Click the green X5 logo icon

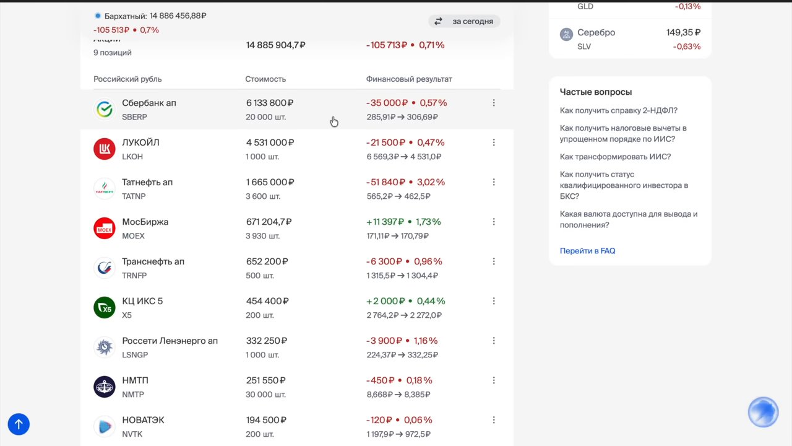(x=105, y=308)
